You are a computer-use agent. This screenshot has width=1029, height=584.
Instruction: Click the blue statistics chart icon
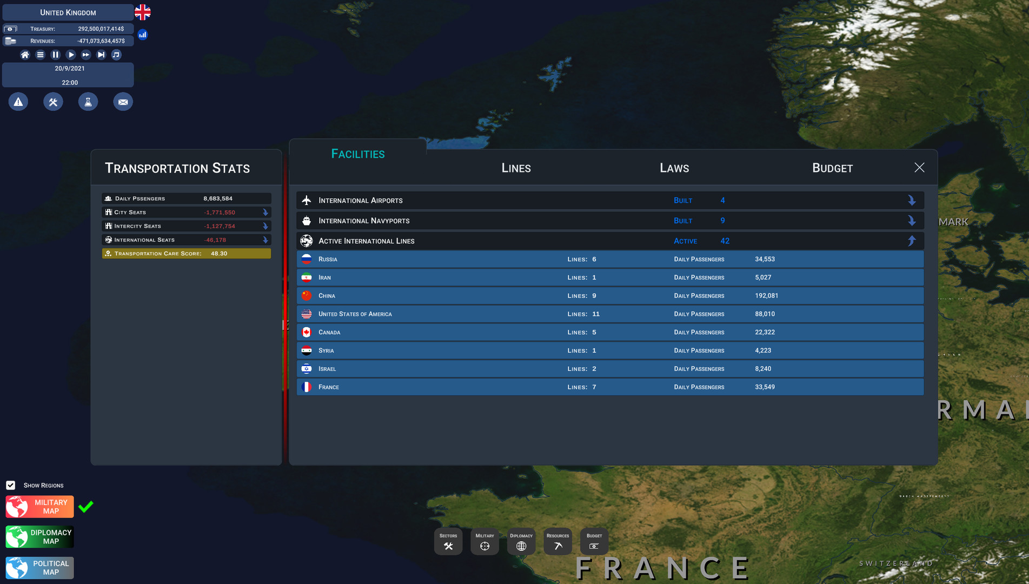click(x=143, y=35)
